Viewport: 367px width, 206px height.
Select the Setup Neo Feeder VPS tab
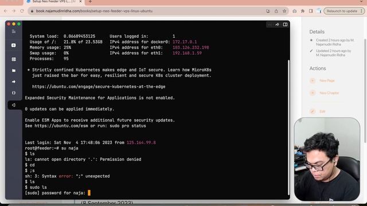coord(53,2)
